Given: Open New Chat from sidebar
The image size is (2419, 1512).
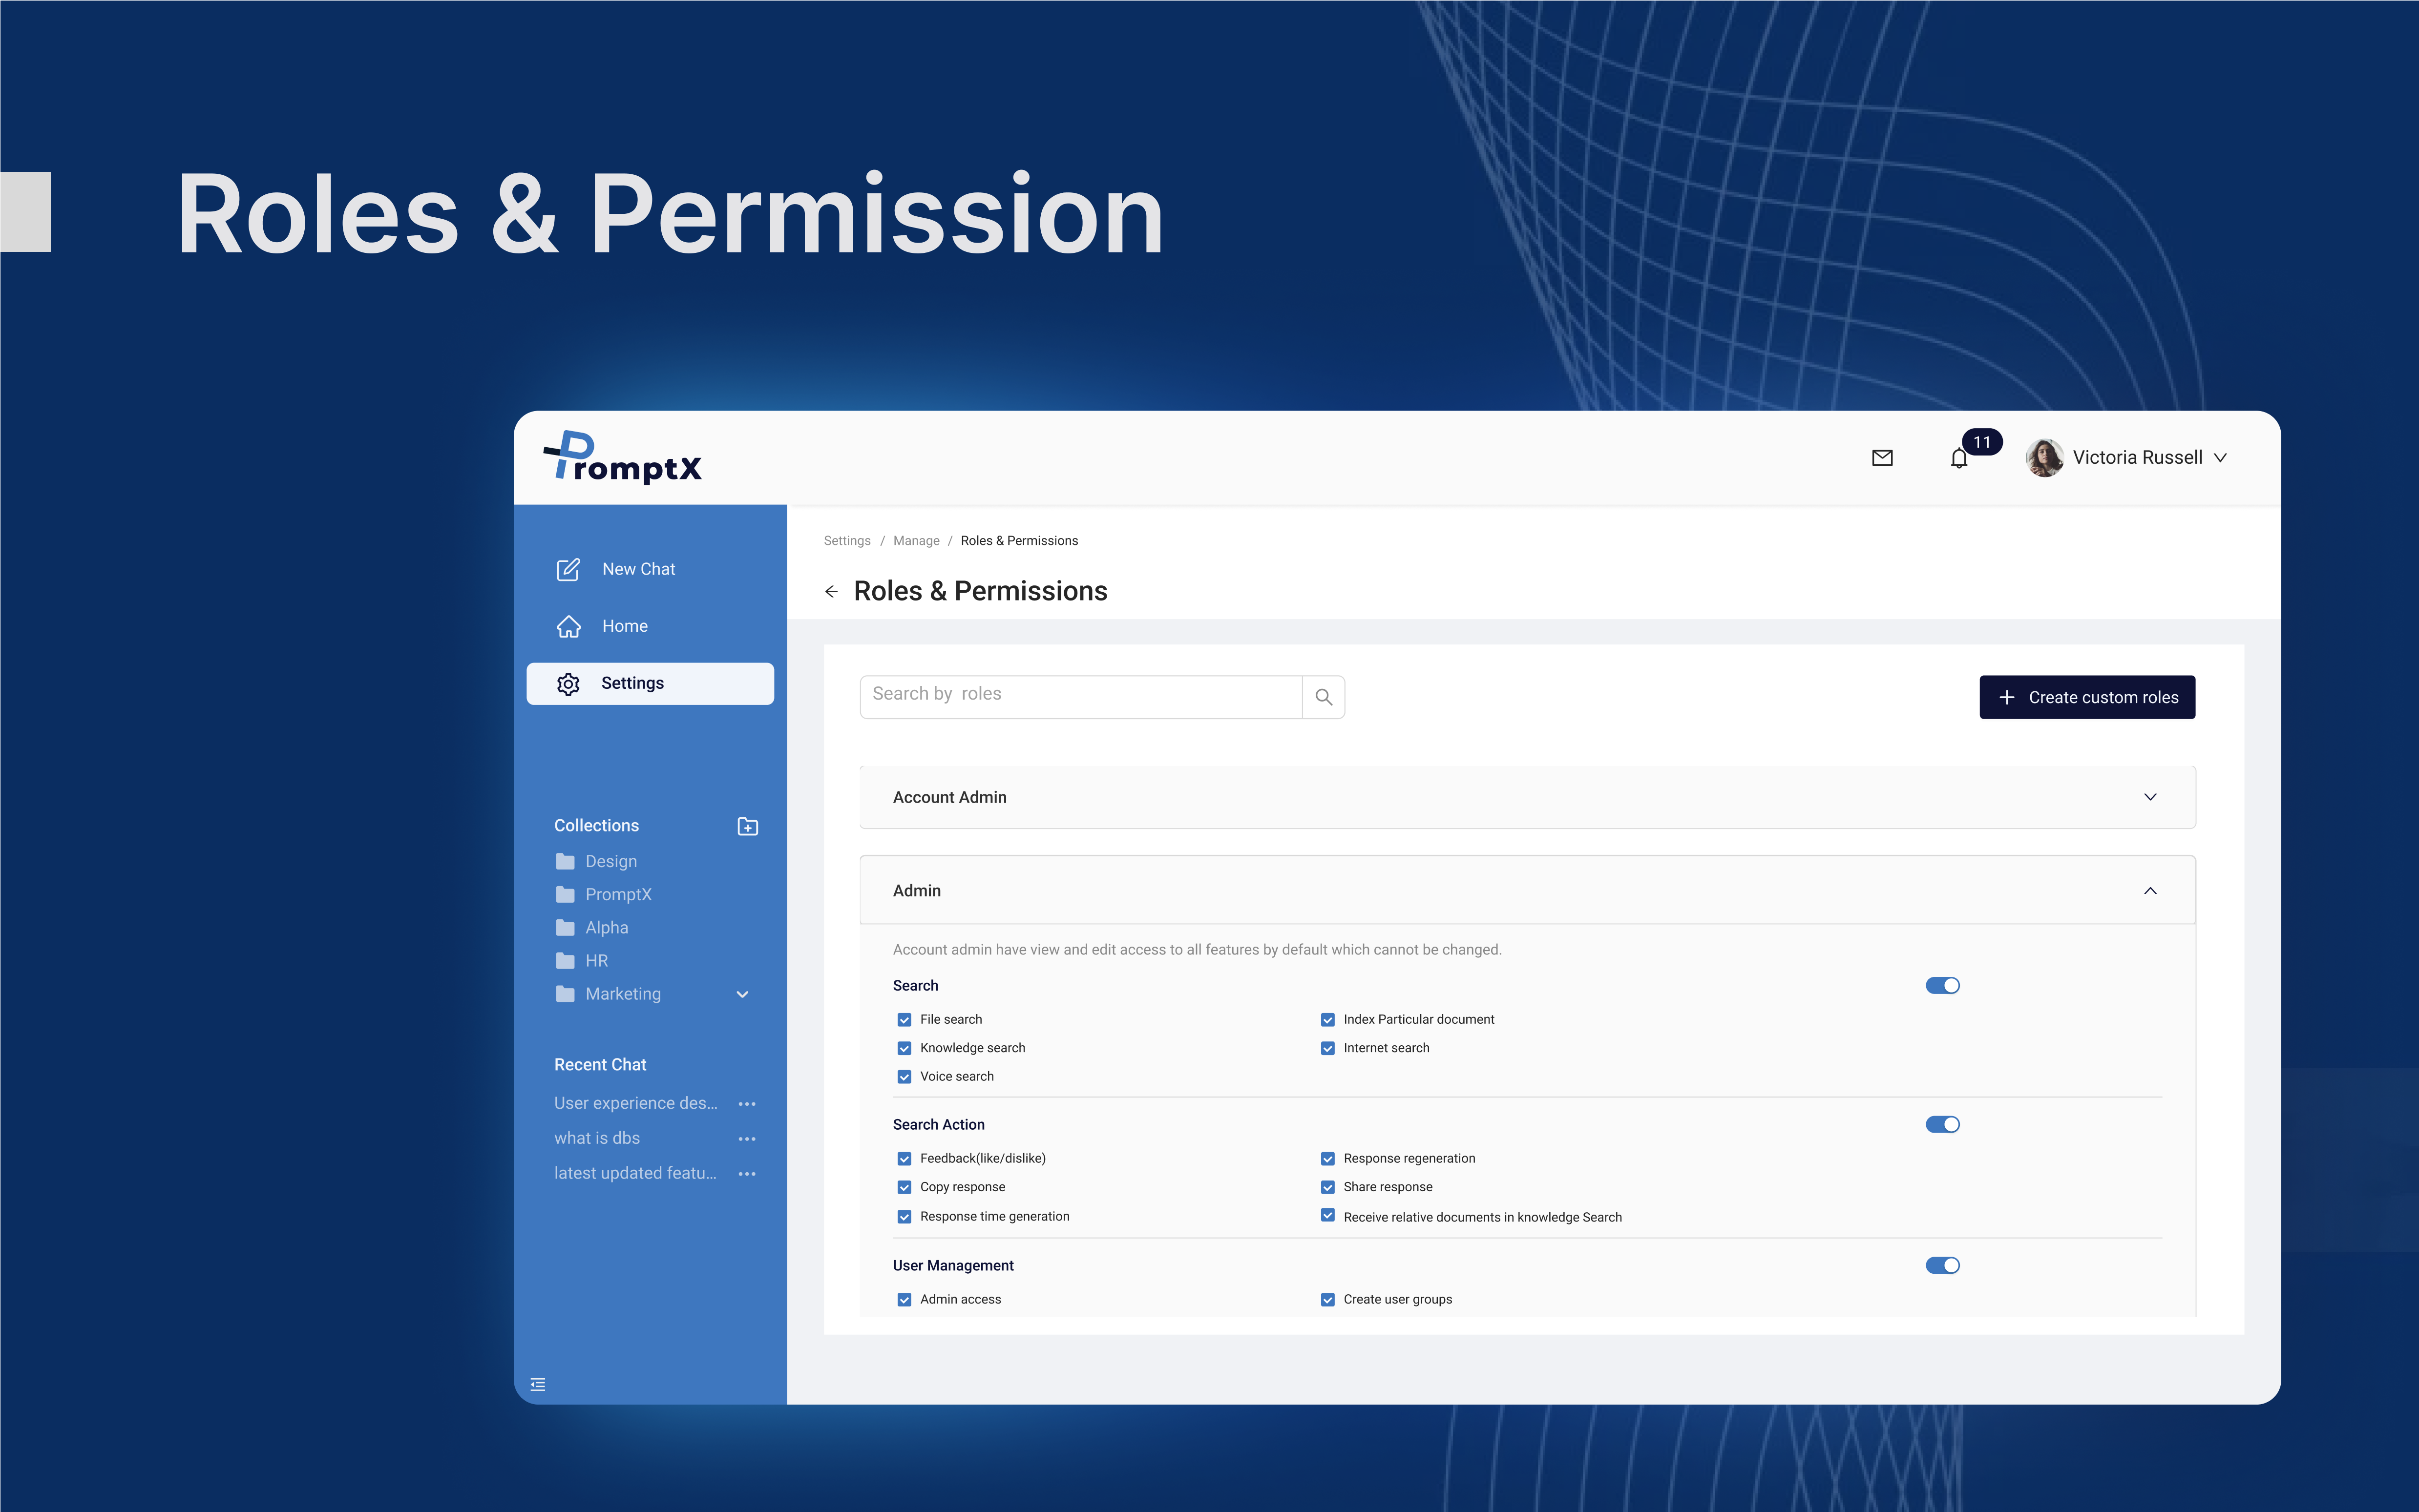Looking at the screenshot, I should click(637, 569).
